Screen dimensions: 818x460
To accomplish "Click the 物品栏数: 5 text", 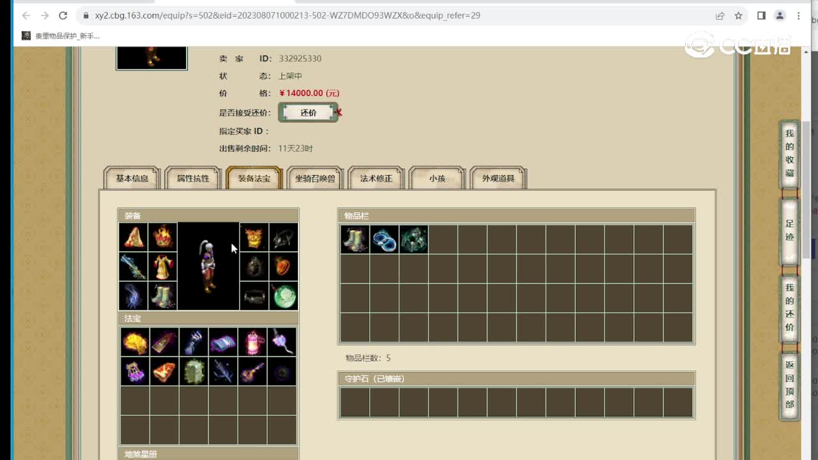I will click(368, 358).
